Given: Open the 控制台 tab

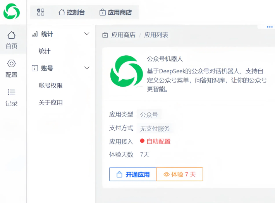Looking at the screenshot, I should (x=72, y=12).
